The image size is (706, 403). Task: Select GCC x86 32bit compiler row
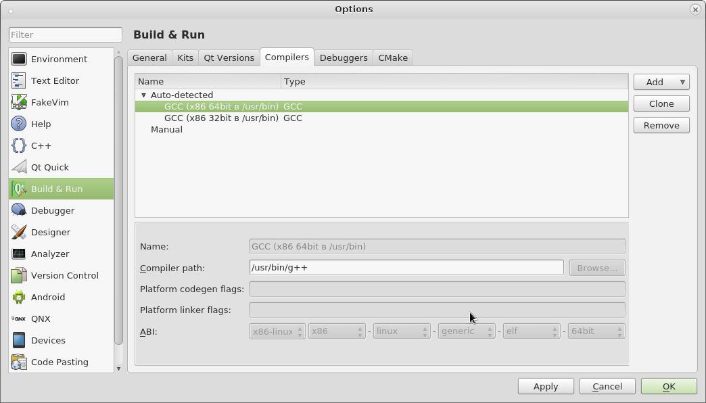tap(381, 118)
